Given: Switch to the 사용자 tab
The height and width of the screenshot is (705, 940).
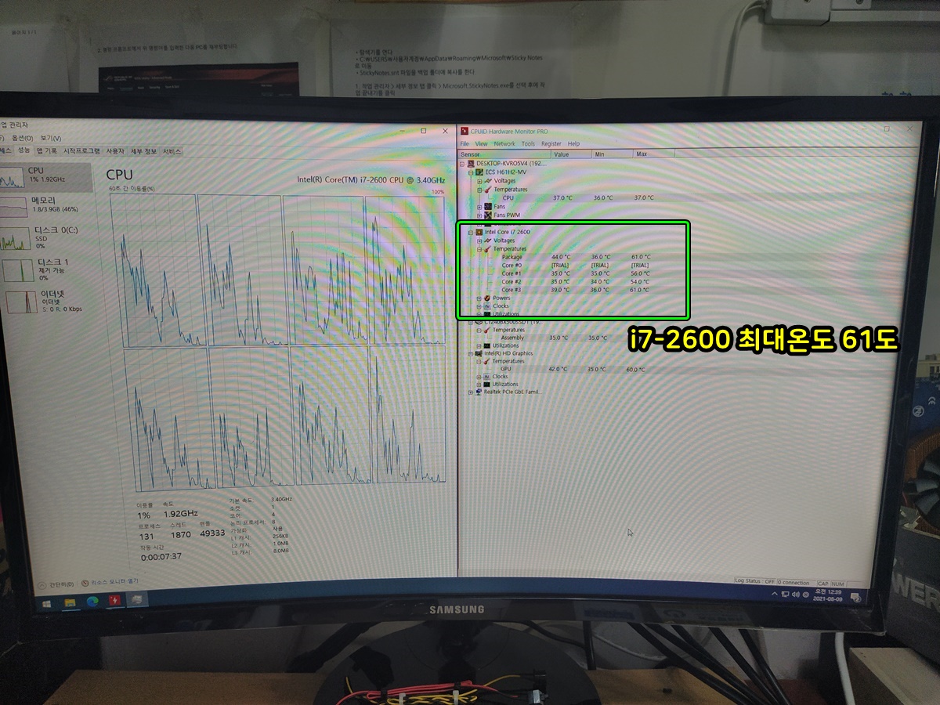Looking at the screenshot, I should (x=115, y=150).
